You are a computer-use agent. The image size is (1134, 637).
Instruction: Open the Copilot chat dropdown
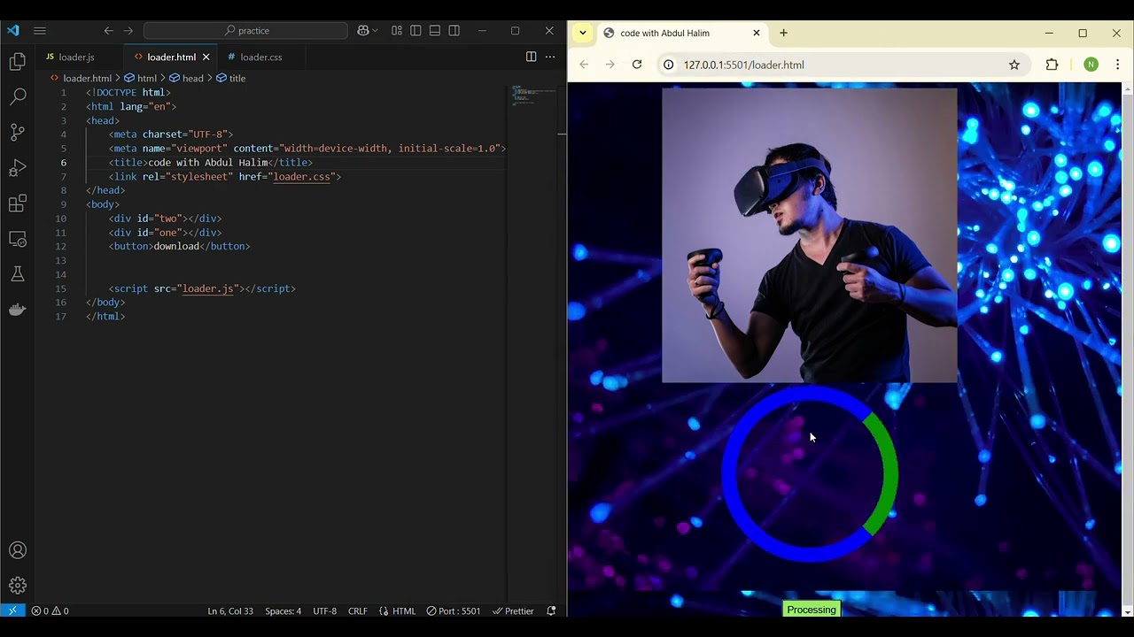point(368,30)
